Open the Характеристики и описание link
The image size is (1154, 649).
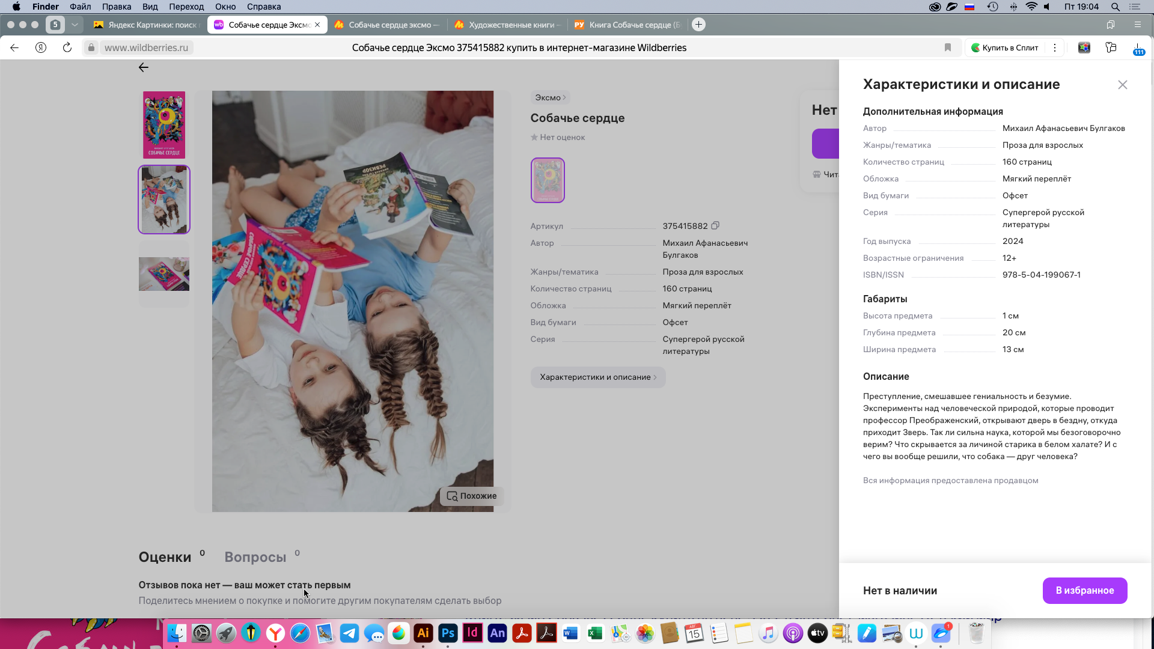tap(598, 377)
